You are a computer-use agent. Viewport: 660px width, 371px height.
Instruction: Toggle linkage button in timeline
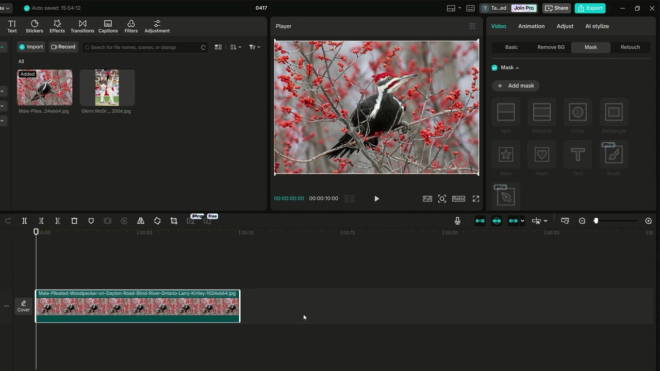coord(513,221)
